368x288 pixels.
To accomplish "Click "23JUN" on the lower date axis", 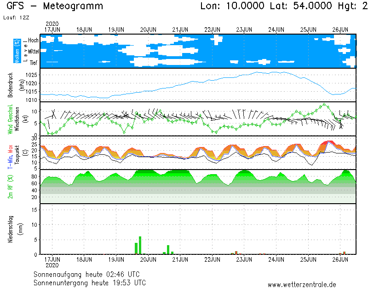I will coord(244,260).
